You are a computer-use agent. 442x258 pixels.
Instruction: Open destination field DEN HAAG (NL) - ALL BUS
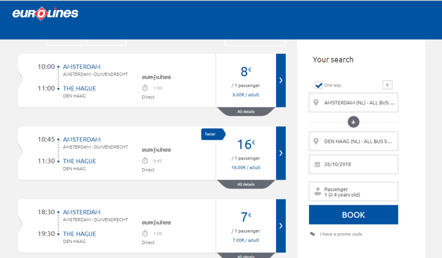tap(354, 141)
